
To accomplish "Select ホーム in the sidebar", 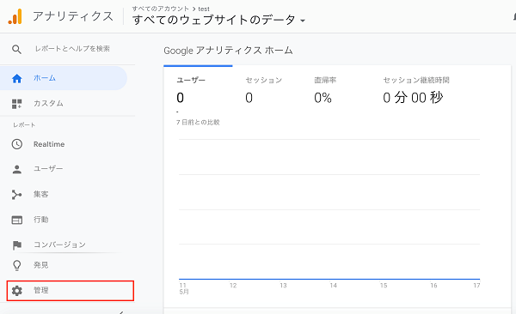I will pos(63,78).
